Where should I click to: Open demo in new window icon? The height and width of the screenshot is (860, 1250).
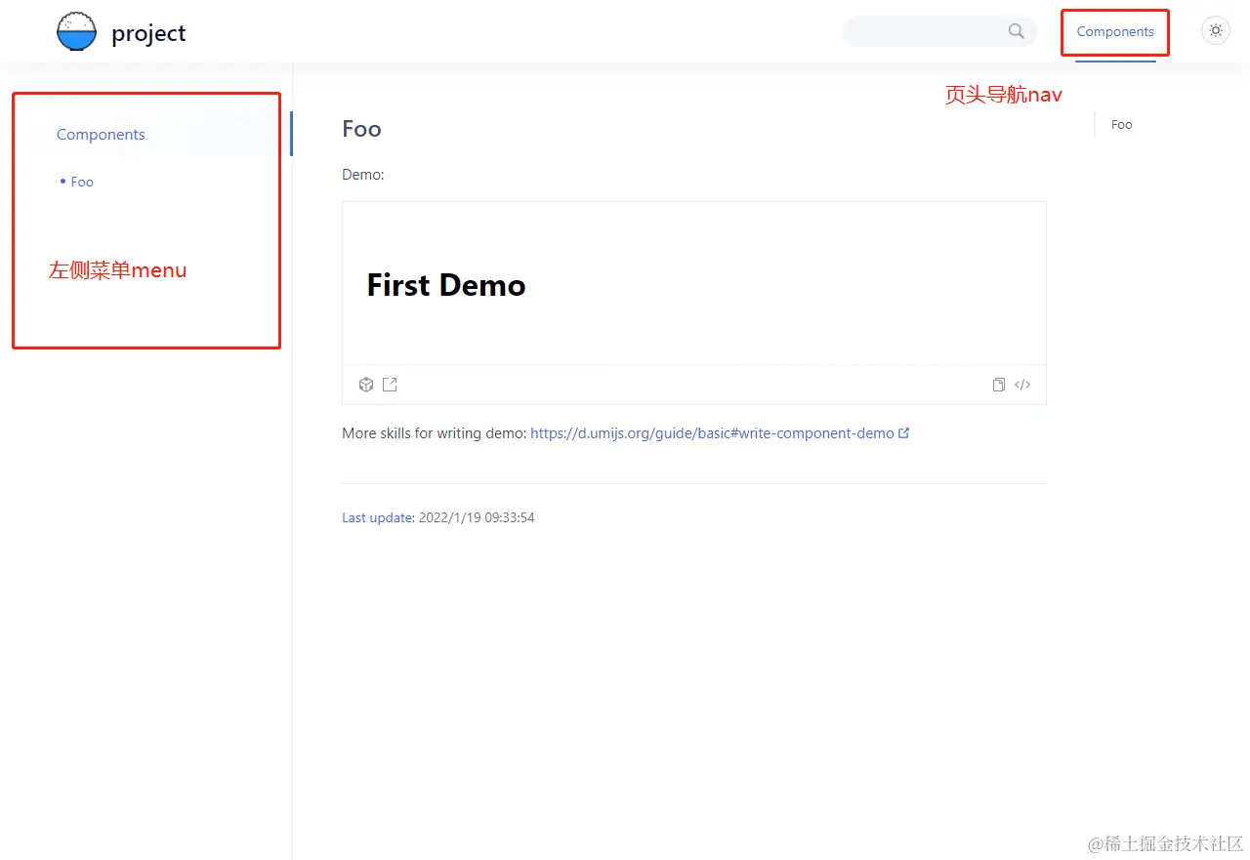pyautogui.click(x=390, y=385)
